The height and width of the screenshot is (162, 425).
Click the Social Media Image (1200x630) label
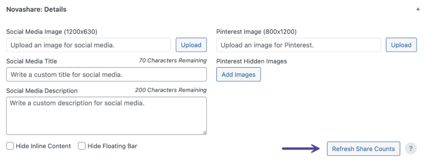[x=52, y=31]
